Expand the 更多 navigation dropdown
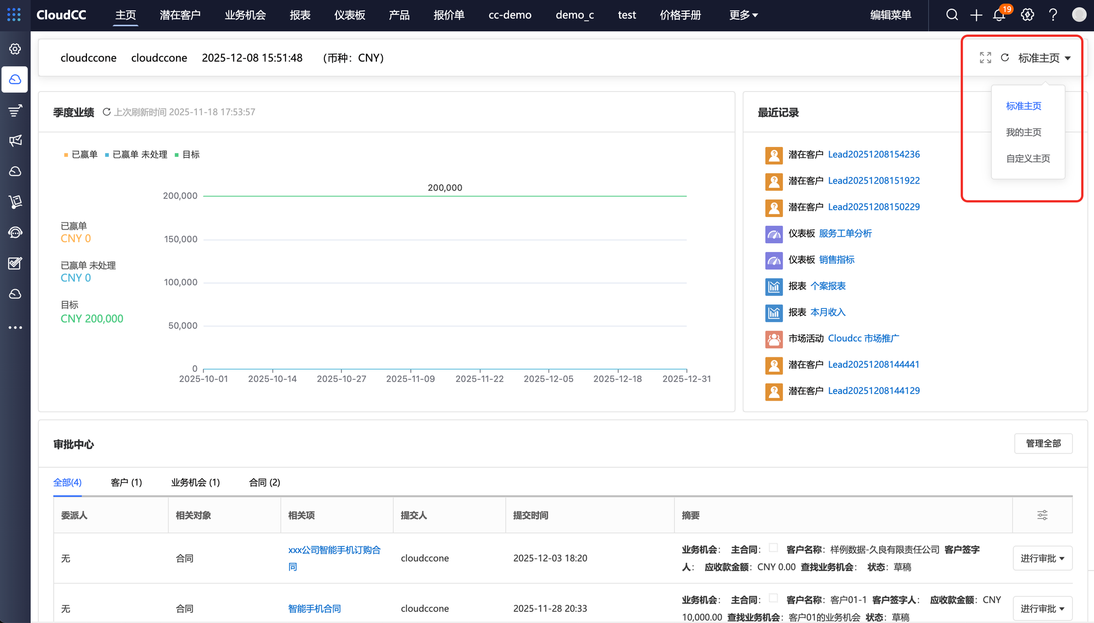1094x623 pixels. (x=743, y=15)
